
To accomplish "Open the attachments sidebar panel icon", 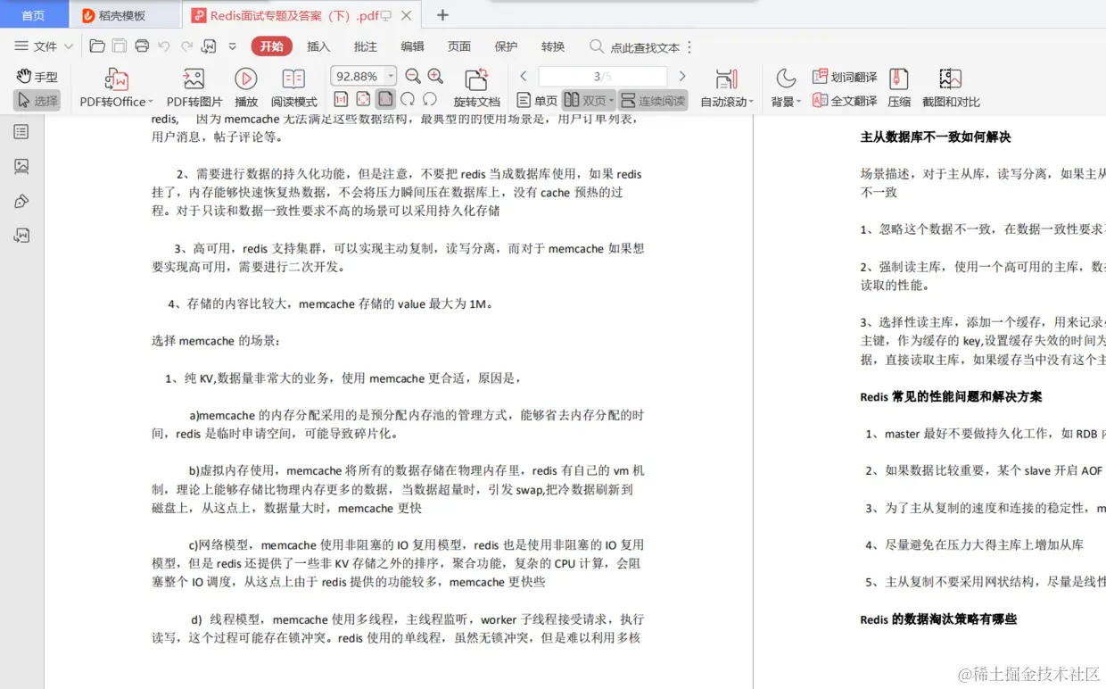I will pos(21,235).
